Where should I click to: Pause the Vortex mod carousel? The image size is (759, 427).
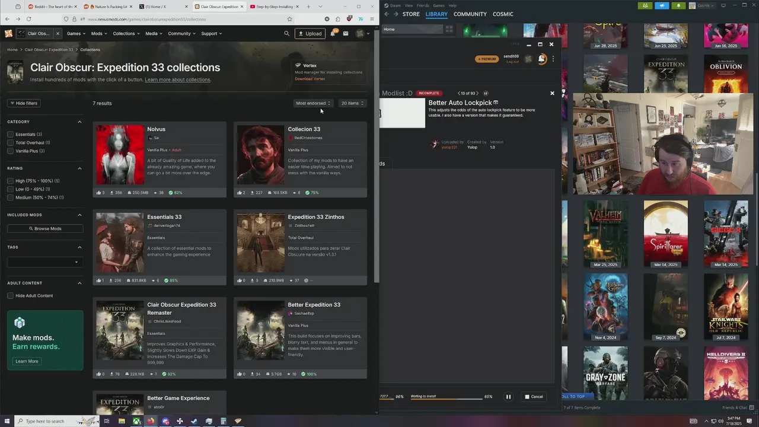[486, 93]
